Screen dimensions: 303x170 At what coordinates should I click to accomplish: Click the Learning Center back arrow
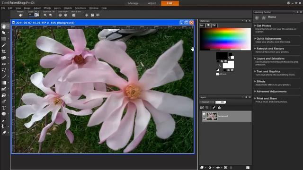tap(257, 18)
